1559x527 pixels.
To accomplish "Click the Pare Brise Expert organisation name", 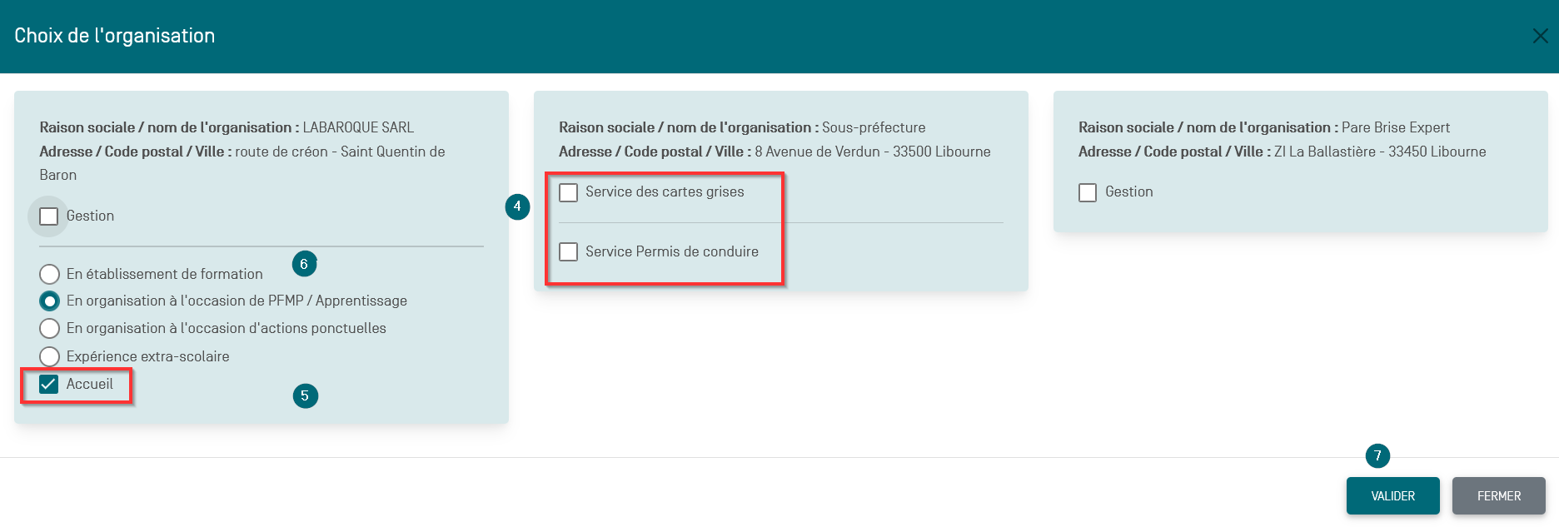I will (1396, 127).
